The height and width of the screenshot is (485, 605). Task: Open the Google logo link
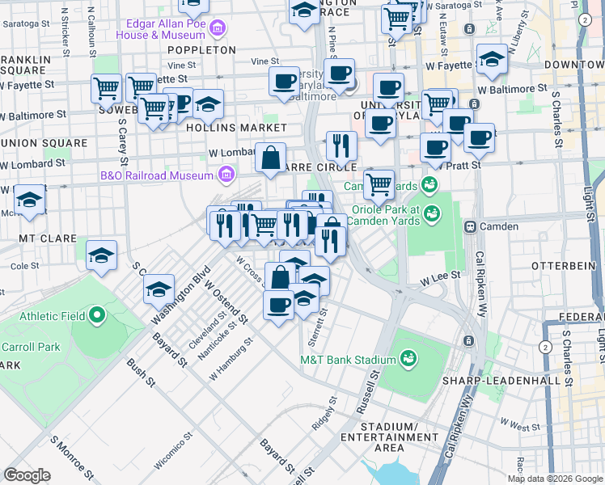pyautogui.click(x=27, y=475)
